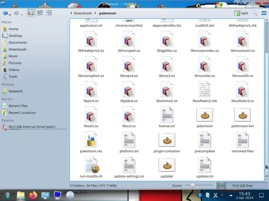This screenshot has height=201, width=269.
Task: Click palemoon in the breadcrumb bar
Action: pos(107,13)
